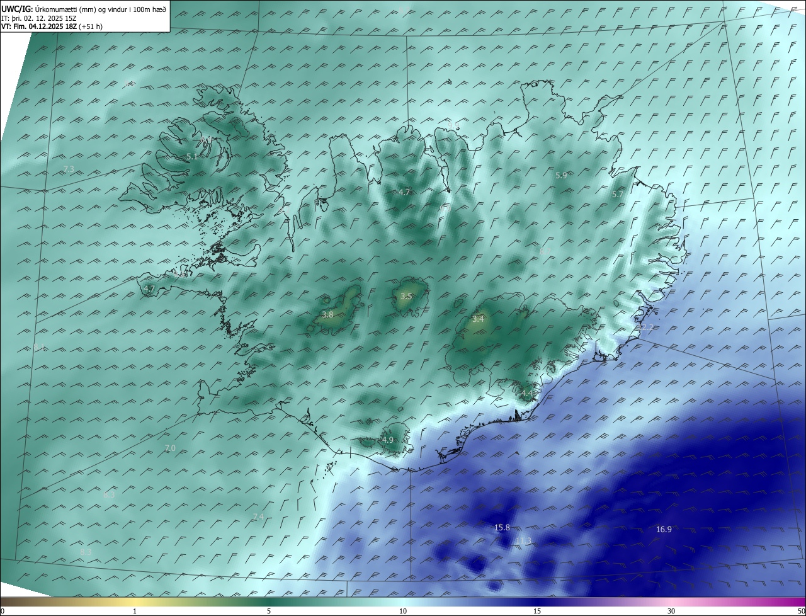This screenshot has height=616, width=806.
Task: Click the 4.9 value on Mýrdalsjökull
Action: (388, 440)
